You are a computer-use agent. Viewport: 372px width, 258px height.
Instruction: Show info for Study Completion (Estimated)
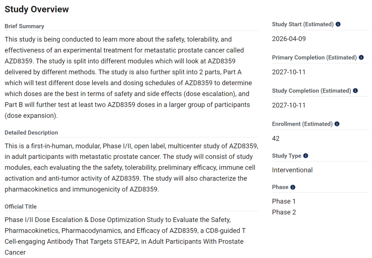click(355, 91)
